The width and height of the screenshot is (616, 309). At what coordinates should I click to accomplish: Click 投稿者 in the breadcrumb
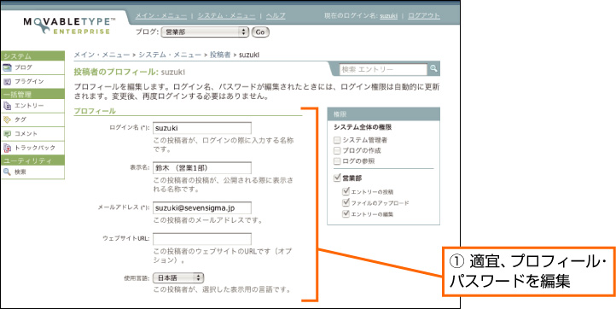click(220, 55)
